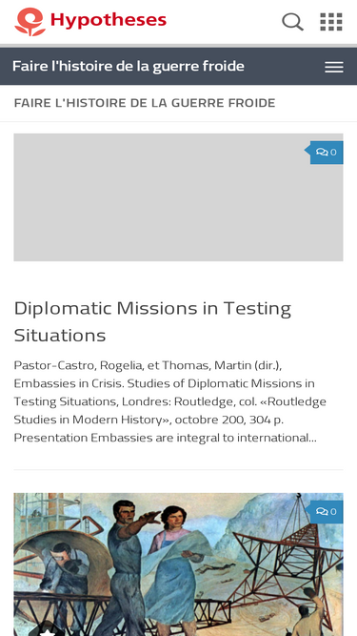Click the speech bubble icon on the mural post
The image size is (357, 636).
click(x=322, y=511)
